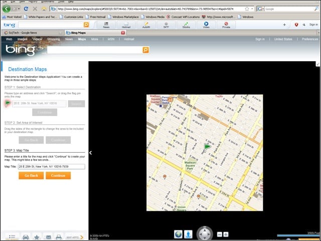Click the printer icon in bottom bar
Screen dimensions: 321x241
[x=59, y=237]
